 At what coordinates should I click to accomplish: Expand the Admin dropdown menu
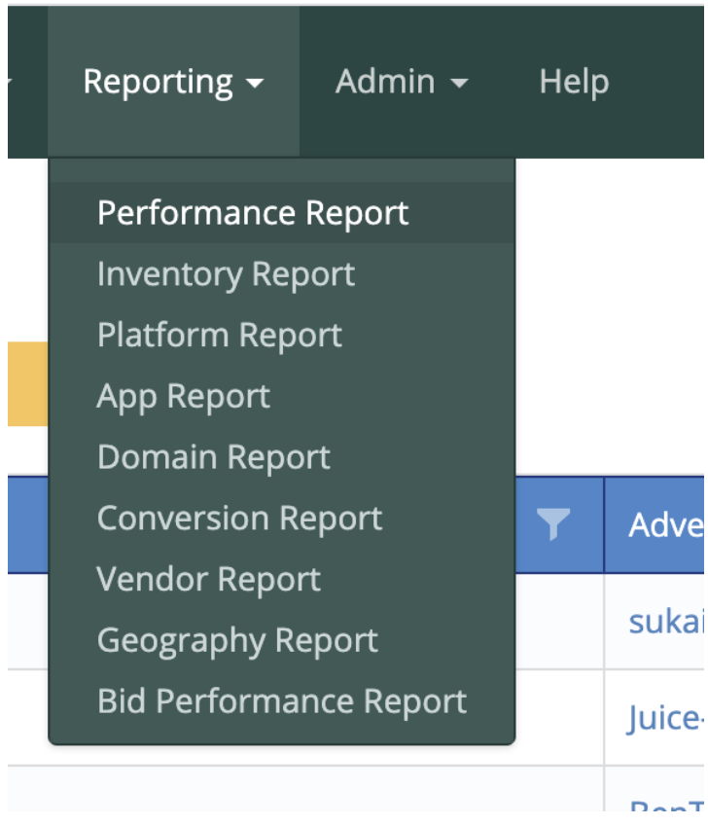(401, 82)
